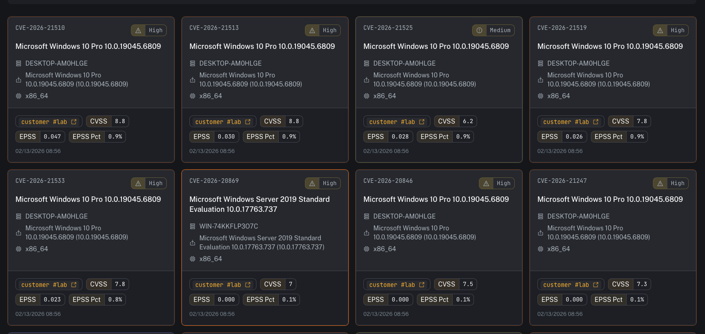This screenshot has width=705, height=334.
Task: Select the CVE-2026-21519 identifier text
Action: (x=562, y=28)
